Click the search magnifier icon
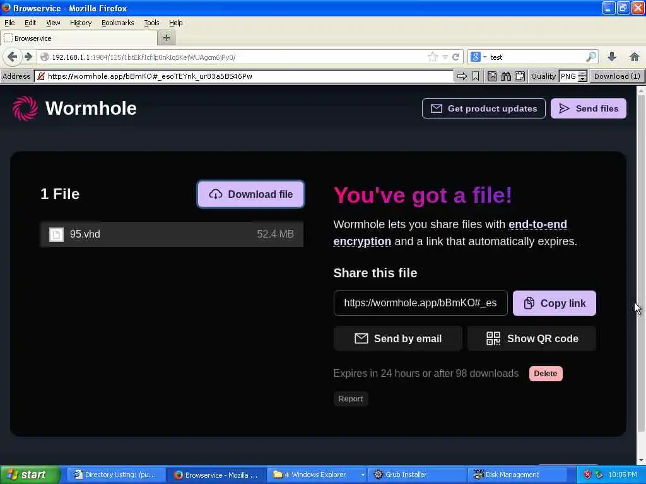Screen dimensions: 646x484 pos(590,57)
